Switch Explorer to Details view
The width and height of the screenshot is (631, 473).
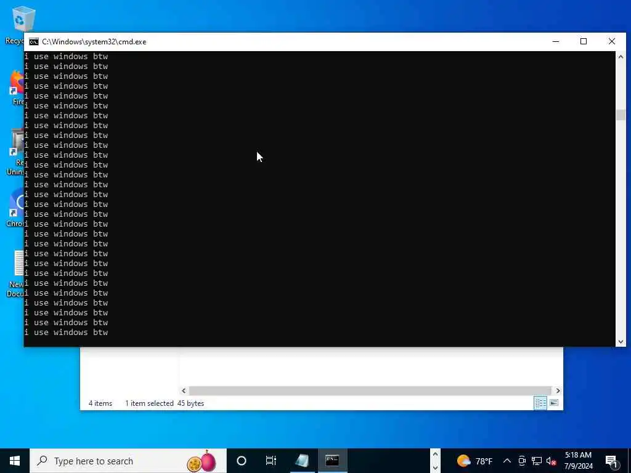[x=540, y=403]
